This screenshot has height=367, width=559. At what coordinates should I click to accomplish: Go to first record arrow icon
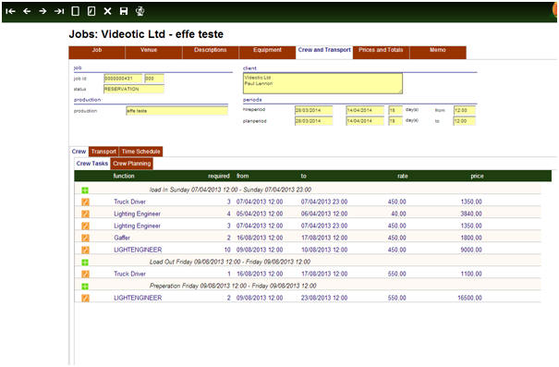click(x=11, y=11)
